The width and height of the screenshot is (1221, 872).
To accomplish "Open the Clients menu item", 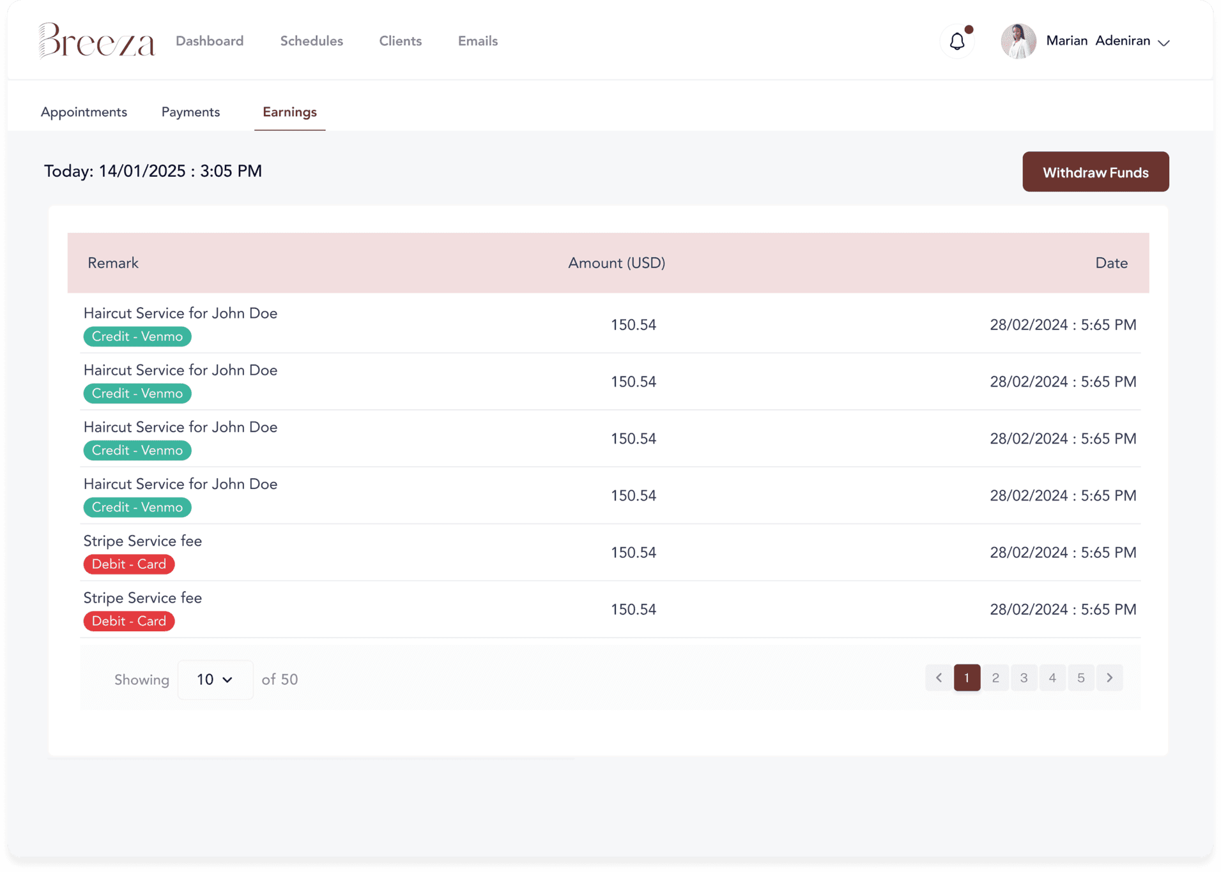I will pyautogui.click(x=401, y=41).
